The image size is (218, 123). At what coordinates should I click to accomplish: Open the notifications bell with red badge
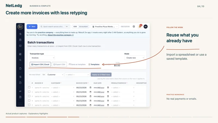140,26
